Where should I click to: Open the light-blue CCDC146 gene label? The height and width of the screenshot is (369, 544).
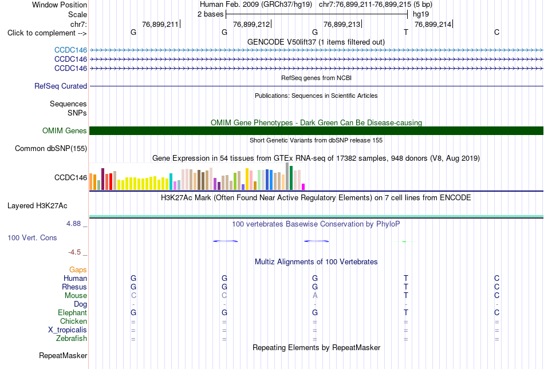pyautogui.click(x=70, y=50)
